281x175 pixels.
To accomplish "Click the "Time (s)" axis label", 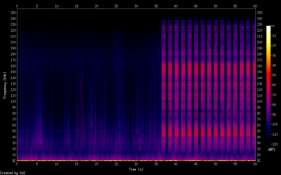I will click(x=136, y=169).
